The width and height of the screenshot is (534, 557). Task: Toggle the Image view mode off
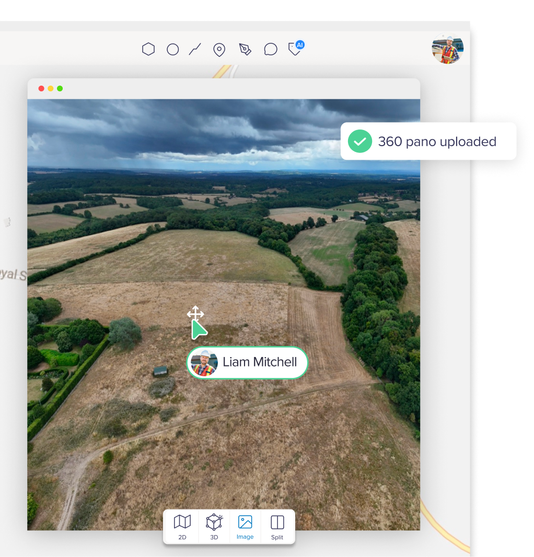click(245, 526)
